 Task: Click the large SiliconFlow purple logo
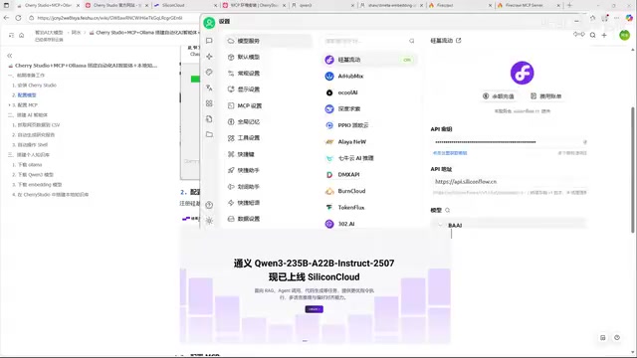(x=522, y=73)
